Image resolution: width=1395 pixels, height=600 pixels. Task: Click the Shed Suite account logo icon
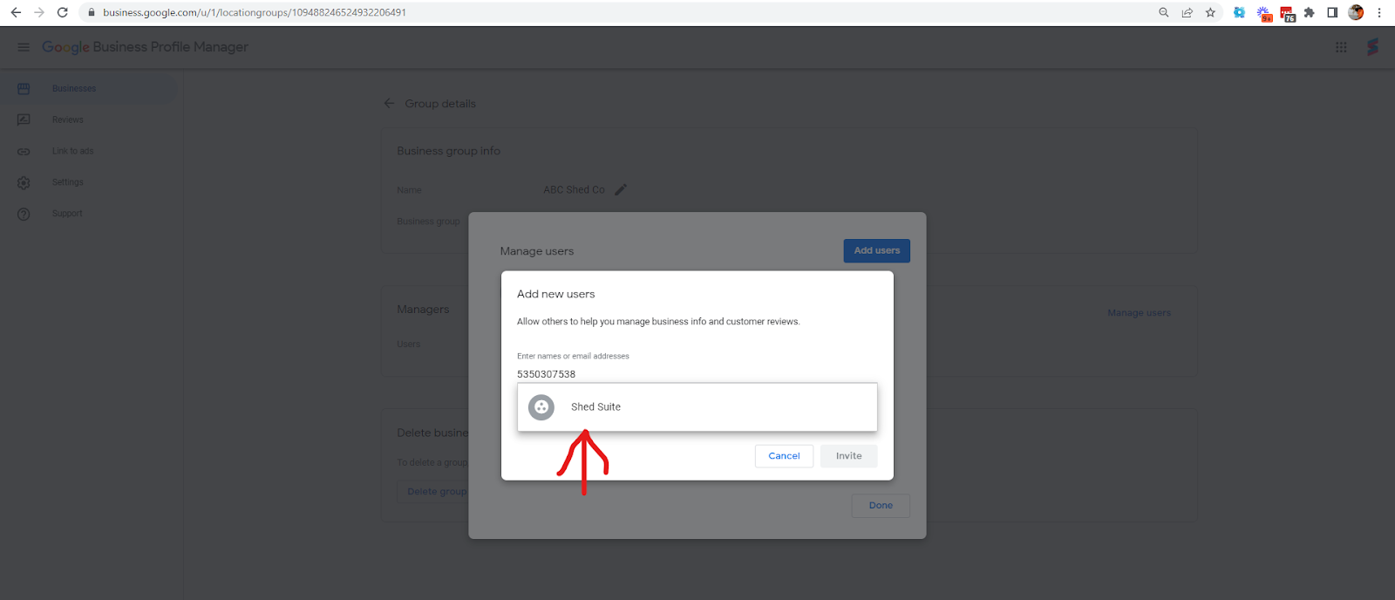pyautogui.click(x=1373, y=47)
